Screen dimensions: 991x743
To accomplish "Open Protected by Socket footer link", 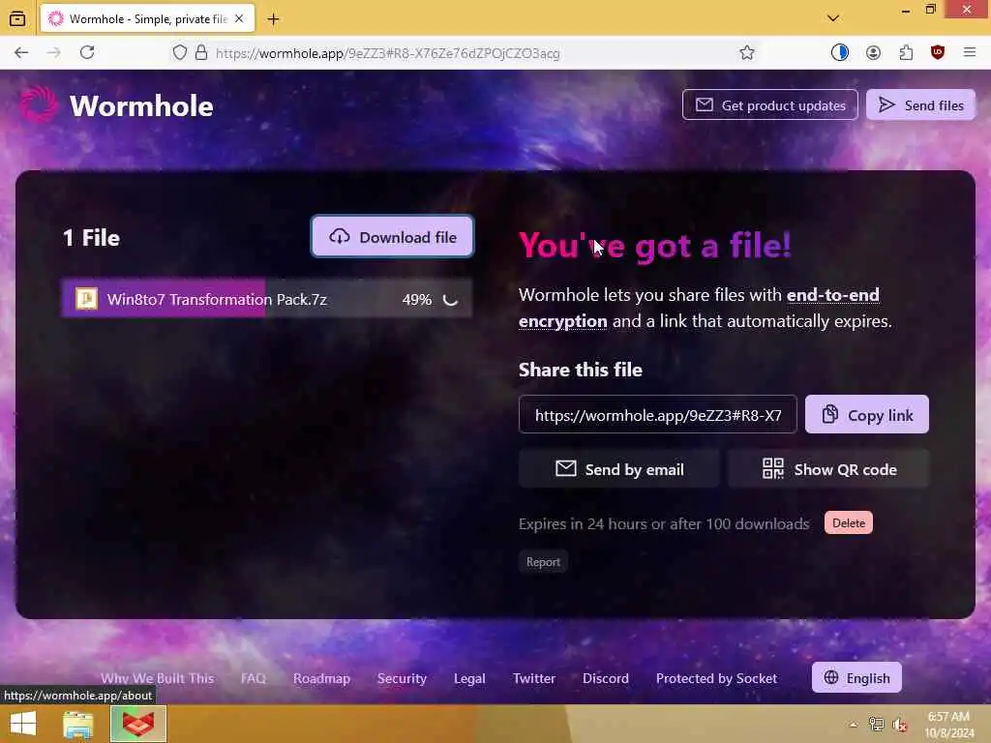I will tap(716, 678).
